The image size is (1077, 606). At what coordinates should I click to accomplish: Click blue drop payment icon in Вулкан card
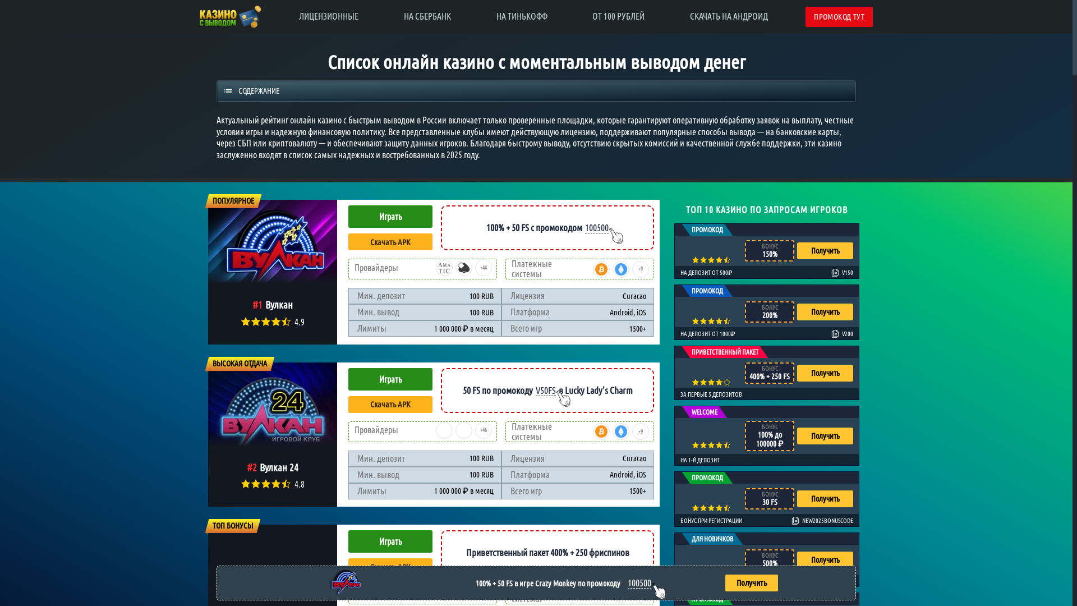[621, 269]
